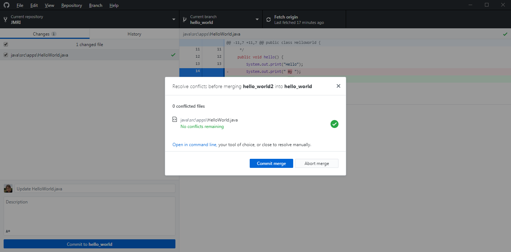Close the merge conflicts dialog
The width and height of the screenshot is (511, 252).
coord(338,86)
